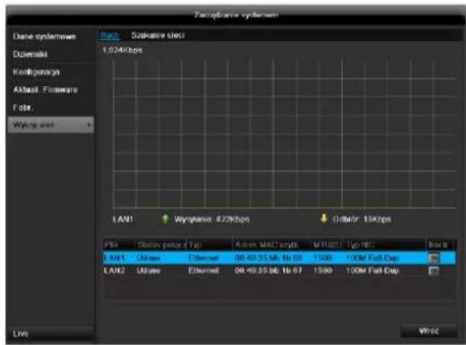Switch to Szukanie sieci tab

point(158,35)
